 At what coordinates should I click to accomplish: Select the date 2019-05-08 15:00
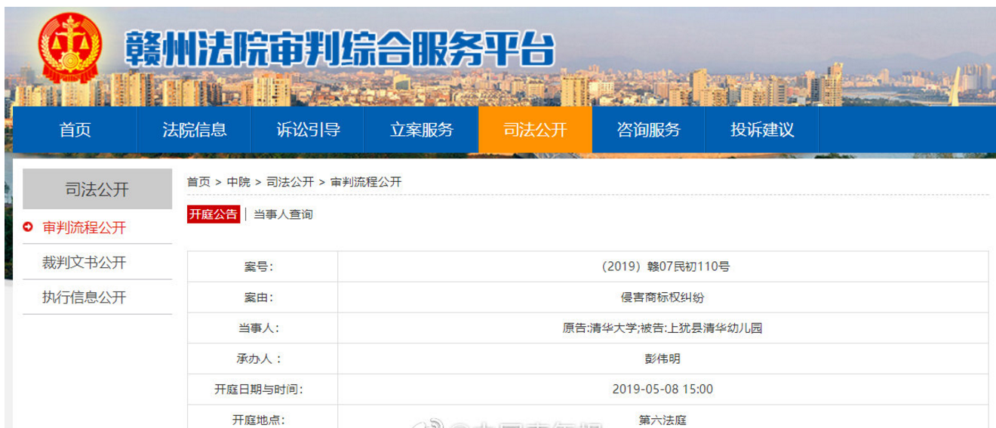tap(663, 390)
